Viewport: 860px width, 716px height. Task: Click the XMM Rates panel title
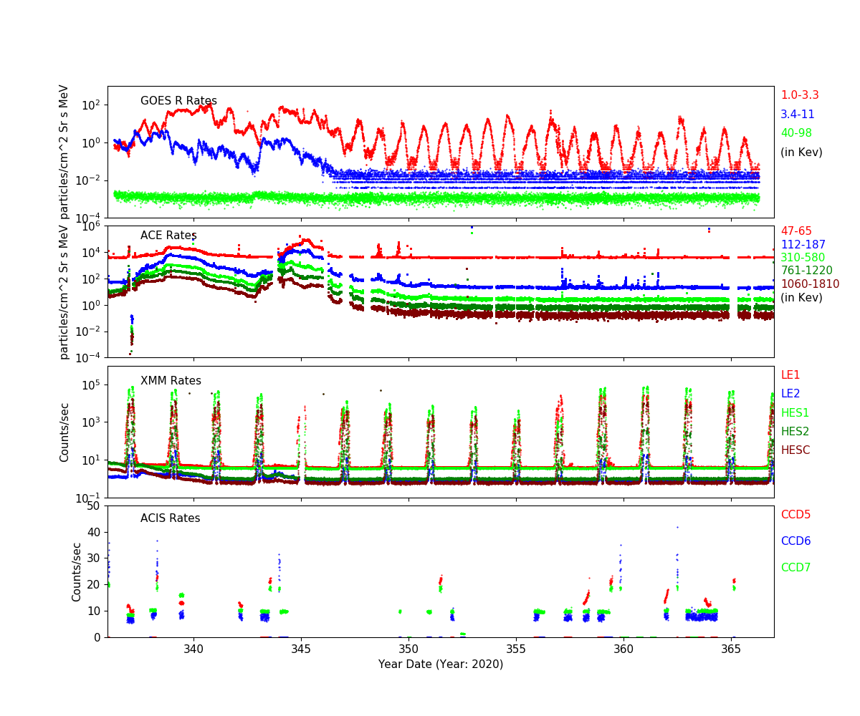pyautogui.click(x=171, y=381)
